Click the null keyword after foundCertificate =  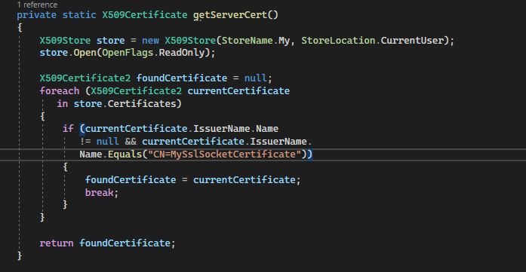255,78
